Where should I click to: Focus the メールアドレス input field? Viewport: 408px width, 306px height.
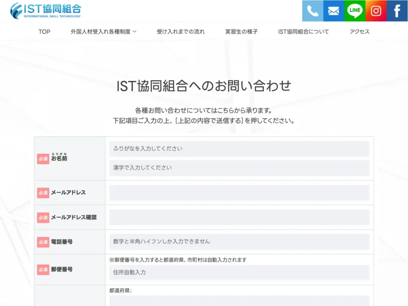239,193
